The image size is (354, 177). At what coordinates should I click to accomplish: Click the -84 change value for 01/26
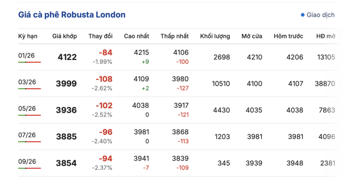[x=105, y=53]
